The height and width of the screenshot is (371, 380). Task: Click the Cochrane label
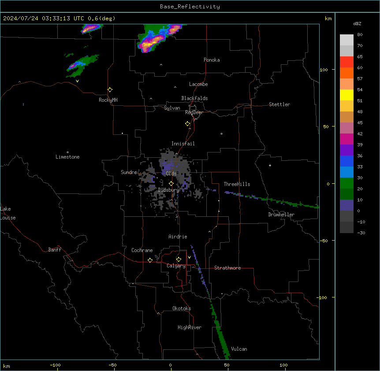pos(142,250)
